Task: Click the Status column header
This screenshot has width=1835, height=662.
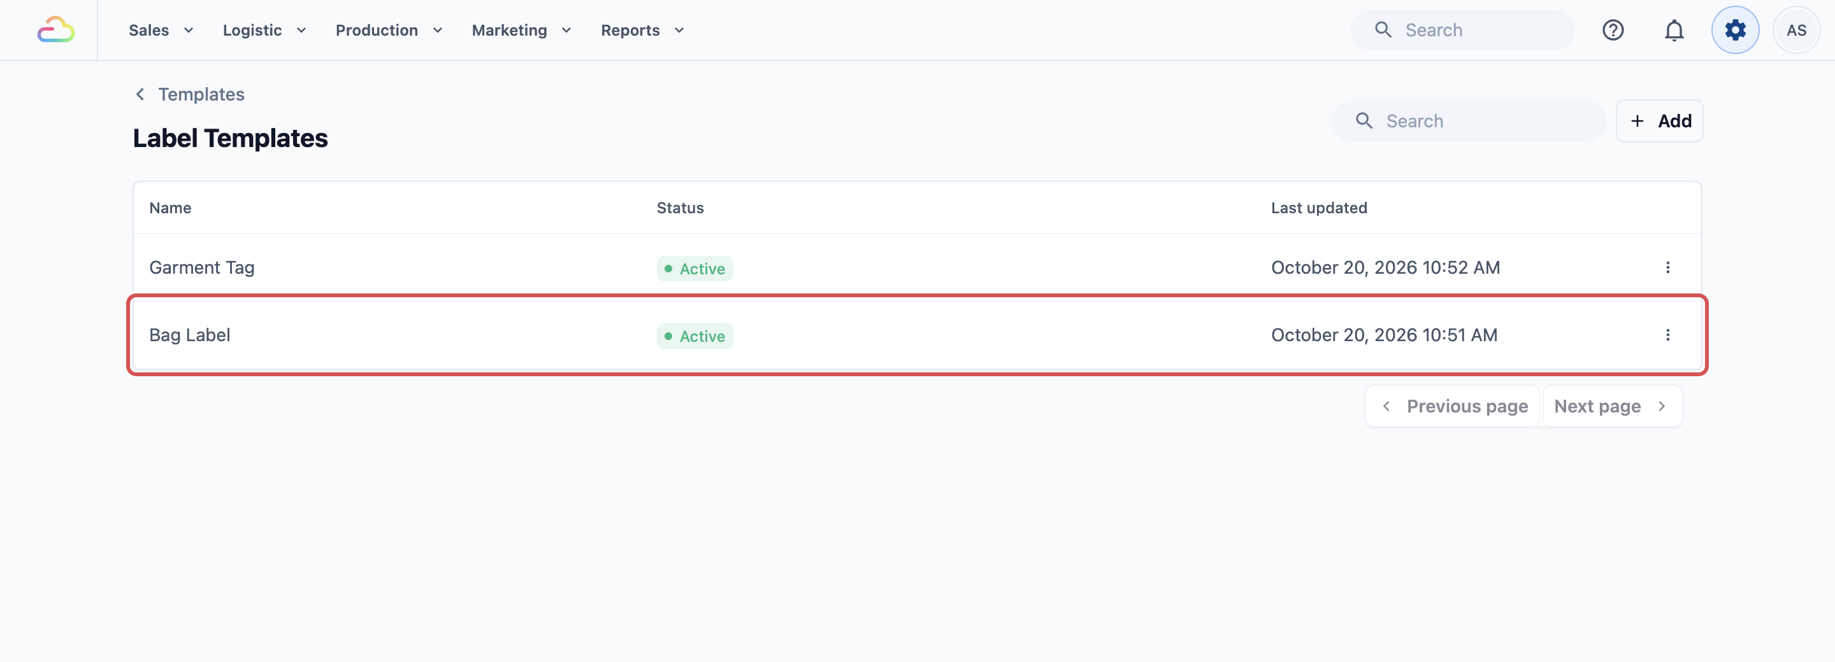Action: [680, 208]
